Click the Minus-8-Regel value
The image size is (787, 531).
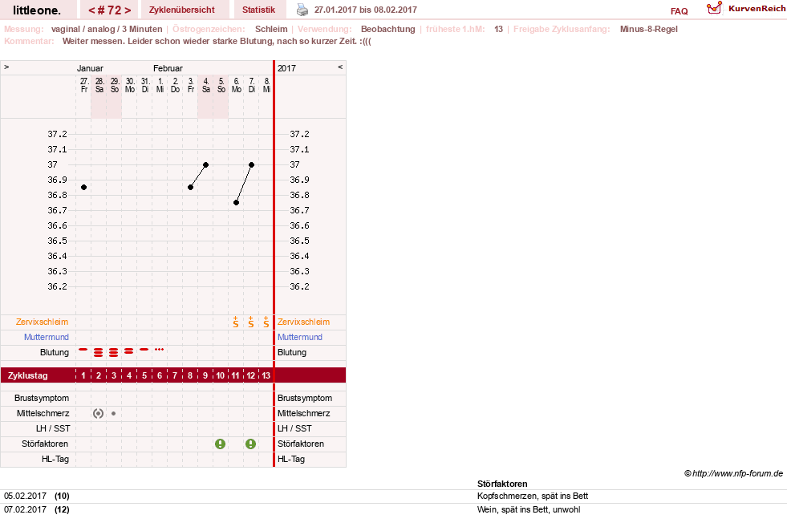pos(648,29)
